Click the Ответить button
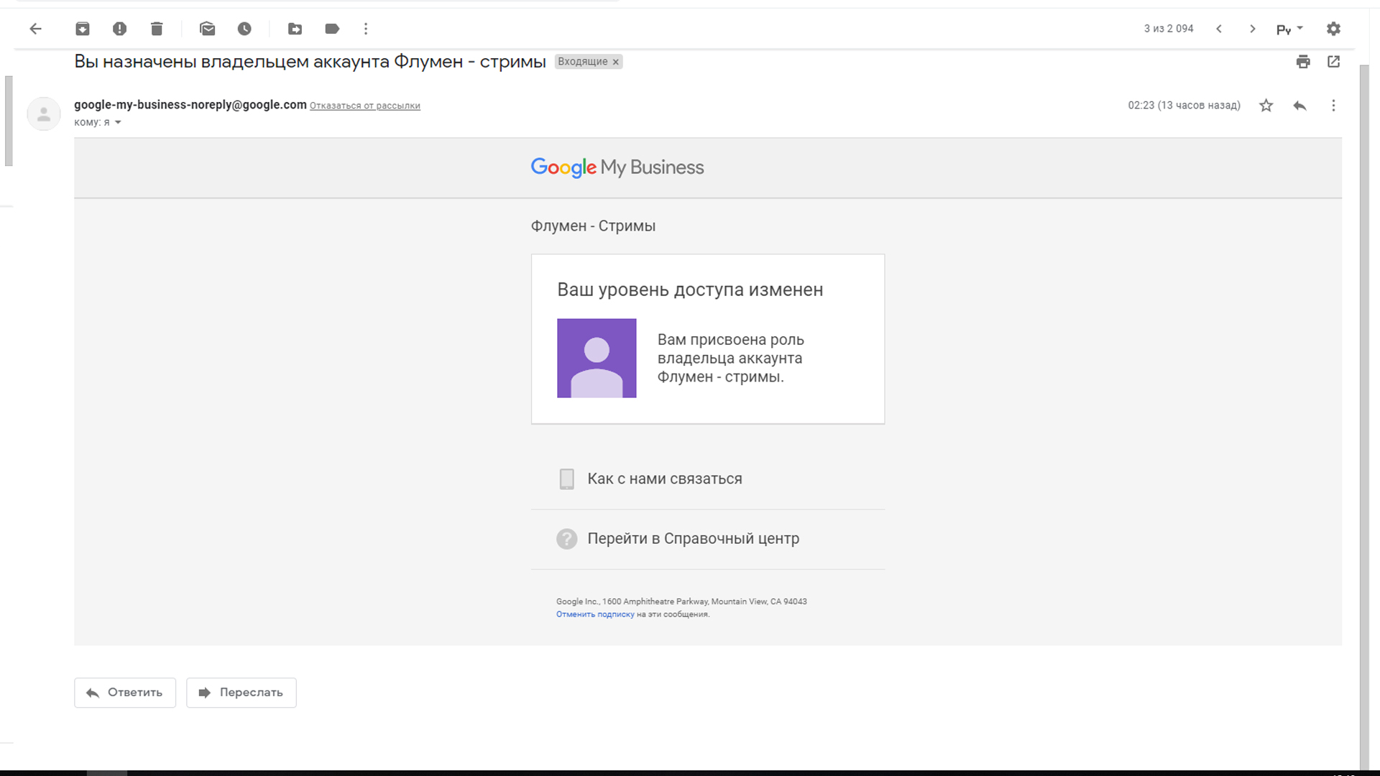The image size is (1380, 776). (x=125, y=693)
